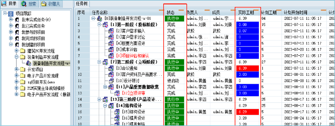Image resolution: width=335 pixels, height=126 pixels.
Task: Expand the PLM实施主体规划模板 folder
Action: click(x=16, y=88)
